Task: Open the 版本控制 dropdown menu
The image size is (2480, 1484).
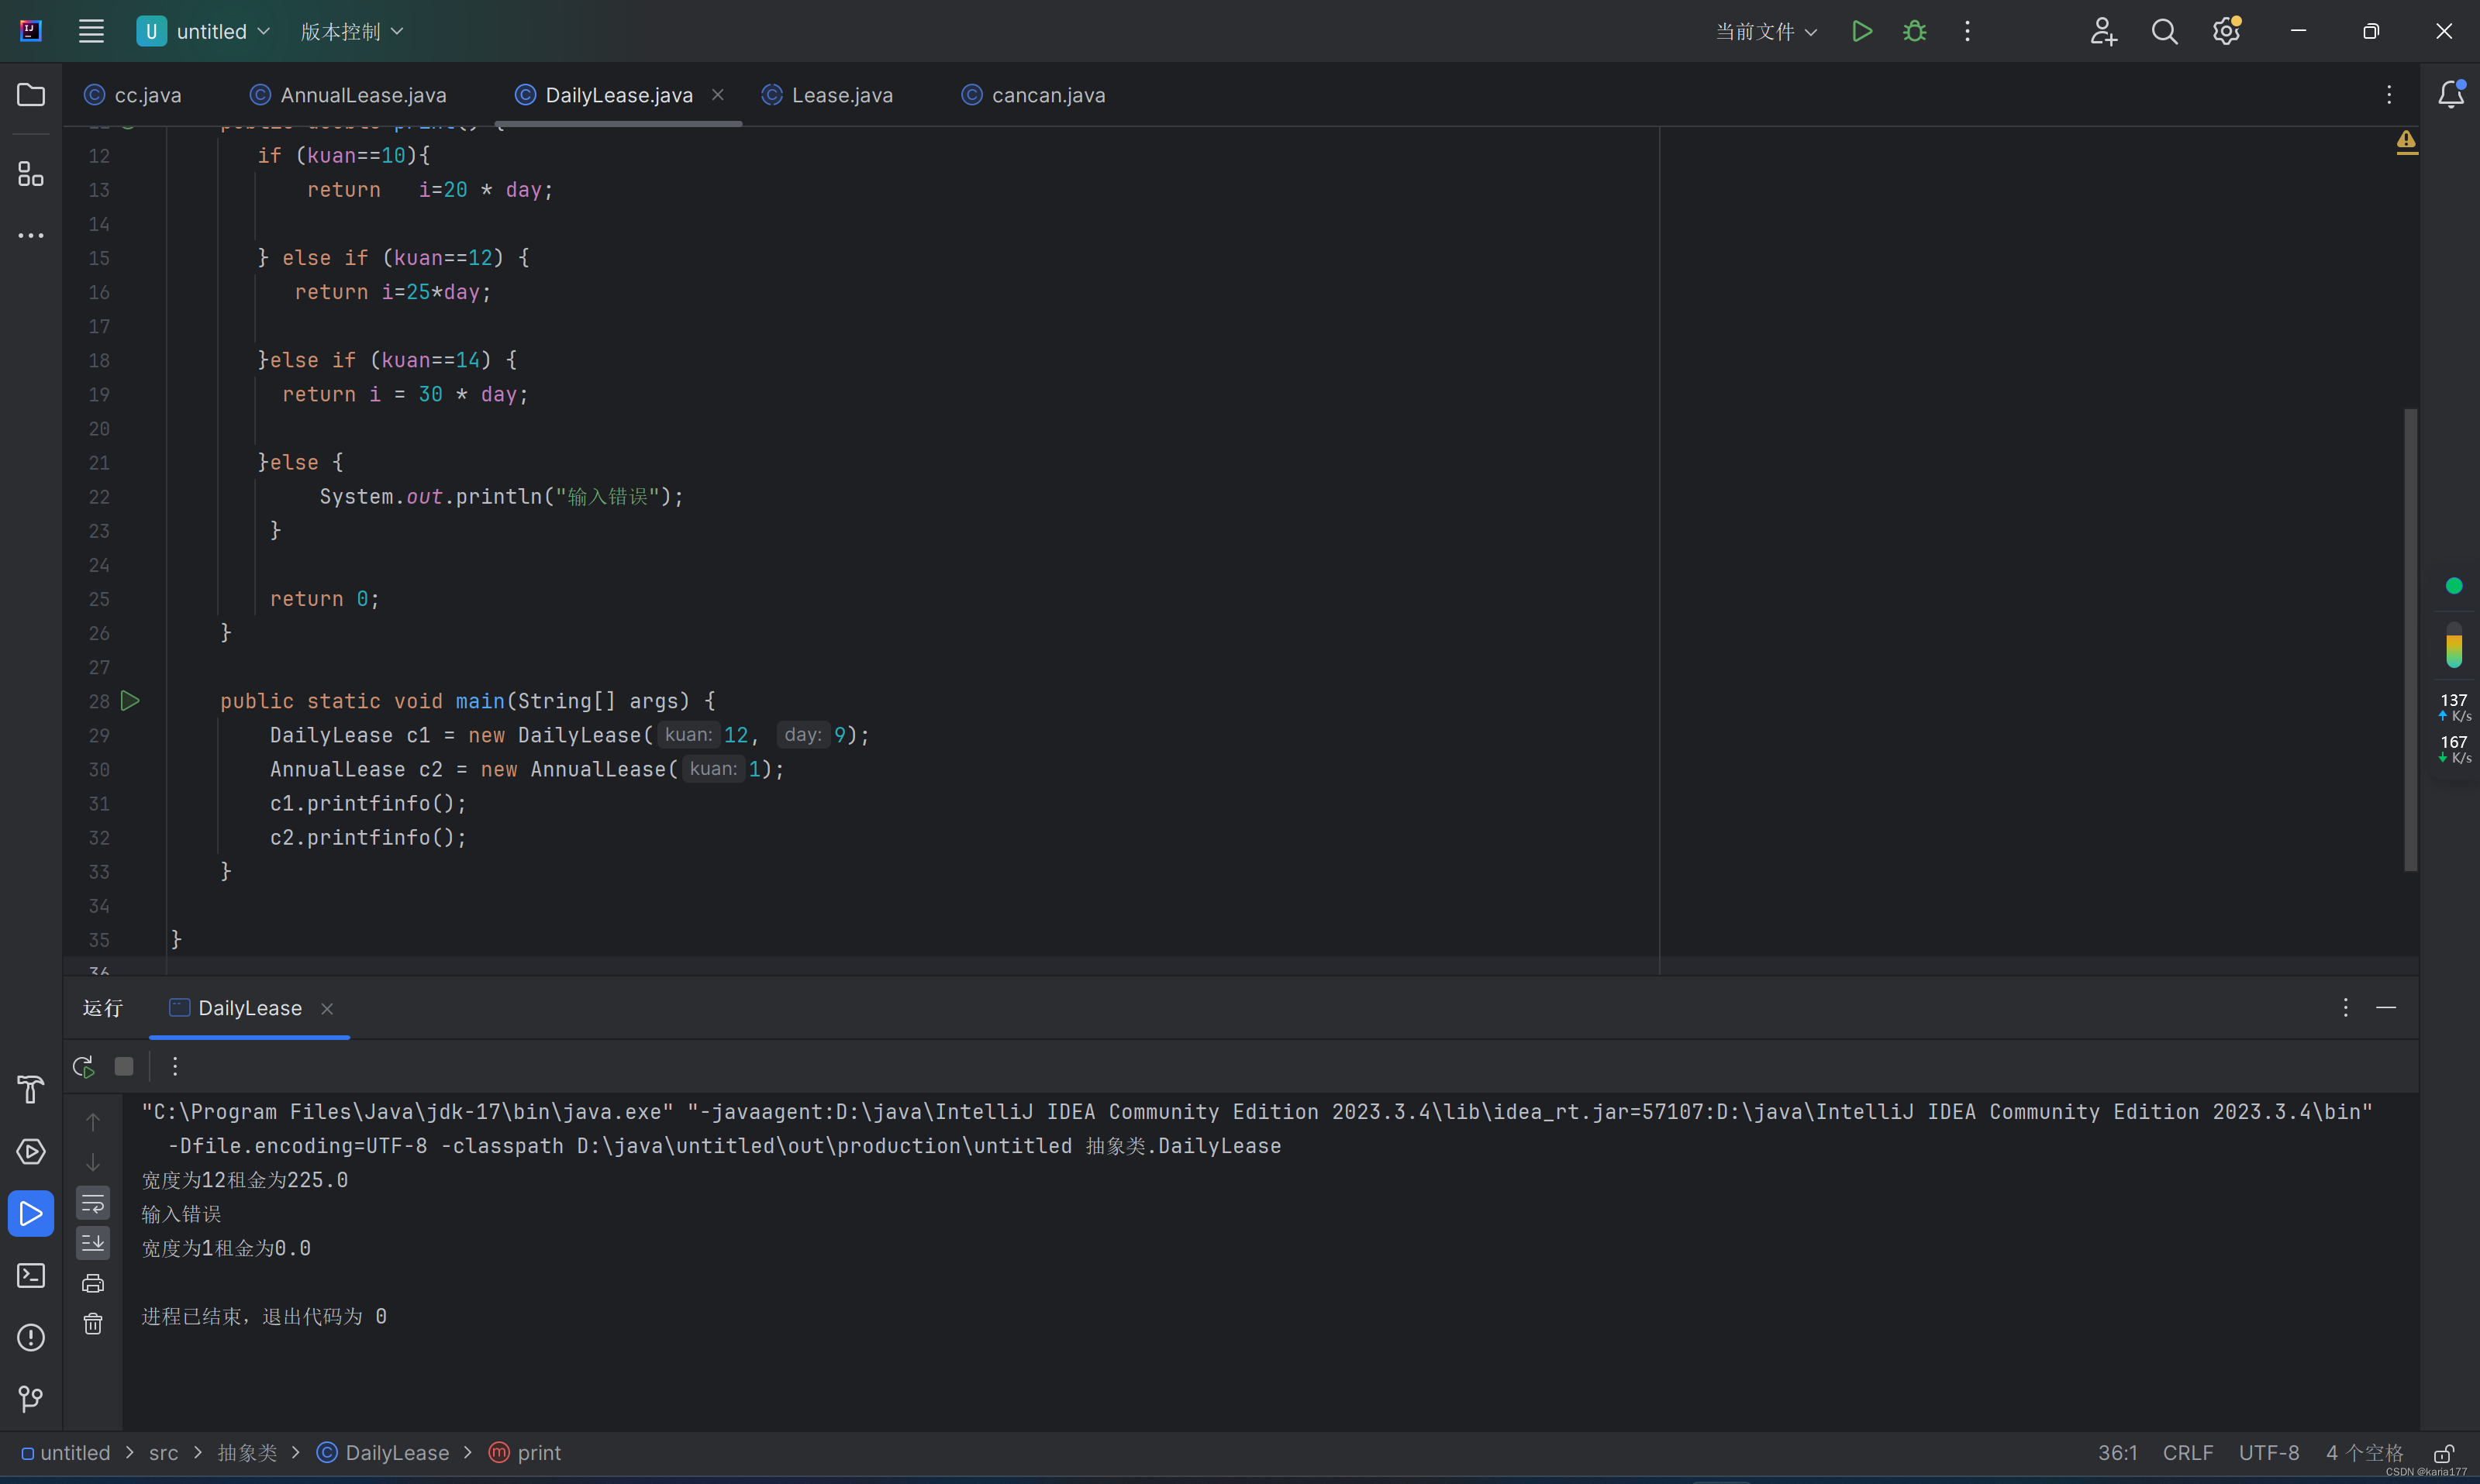Action: (351, 31)
